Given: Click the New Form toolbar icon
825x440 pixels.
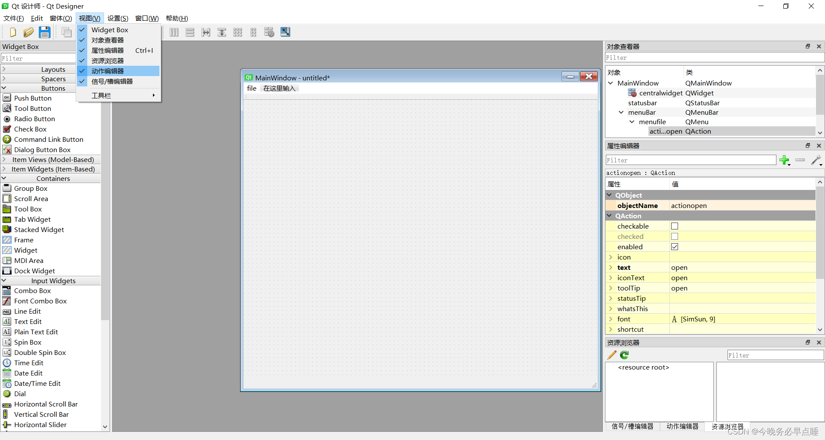Looking at the screenshot, I should point(12,32).
